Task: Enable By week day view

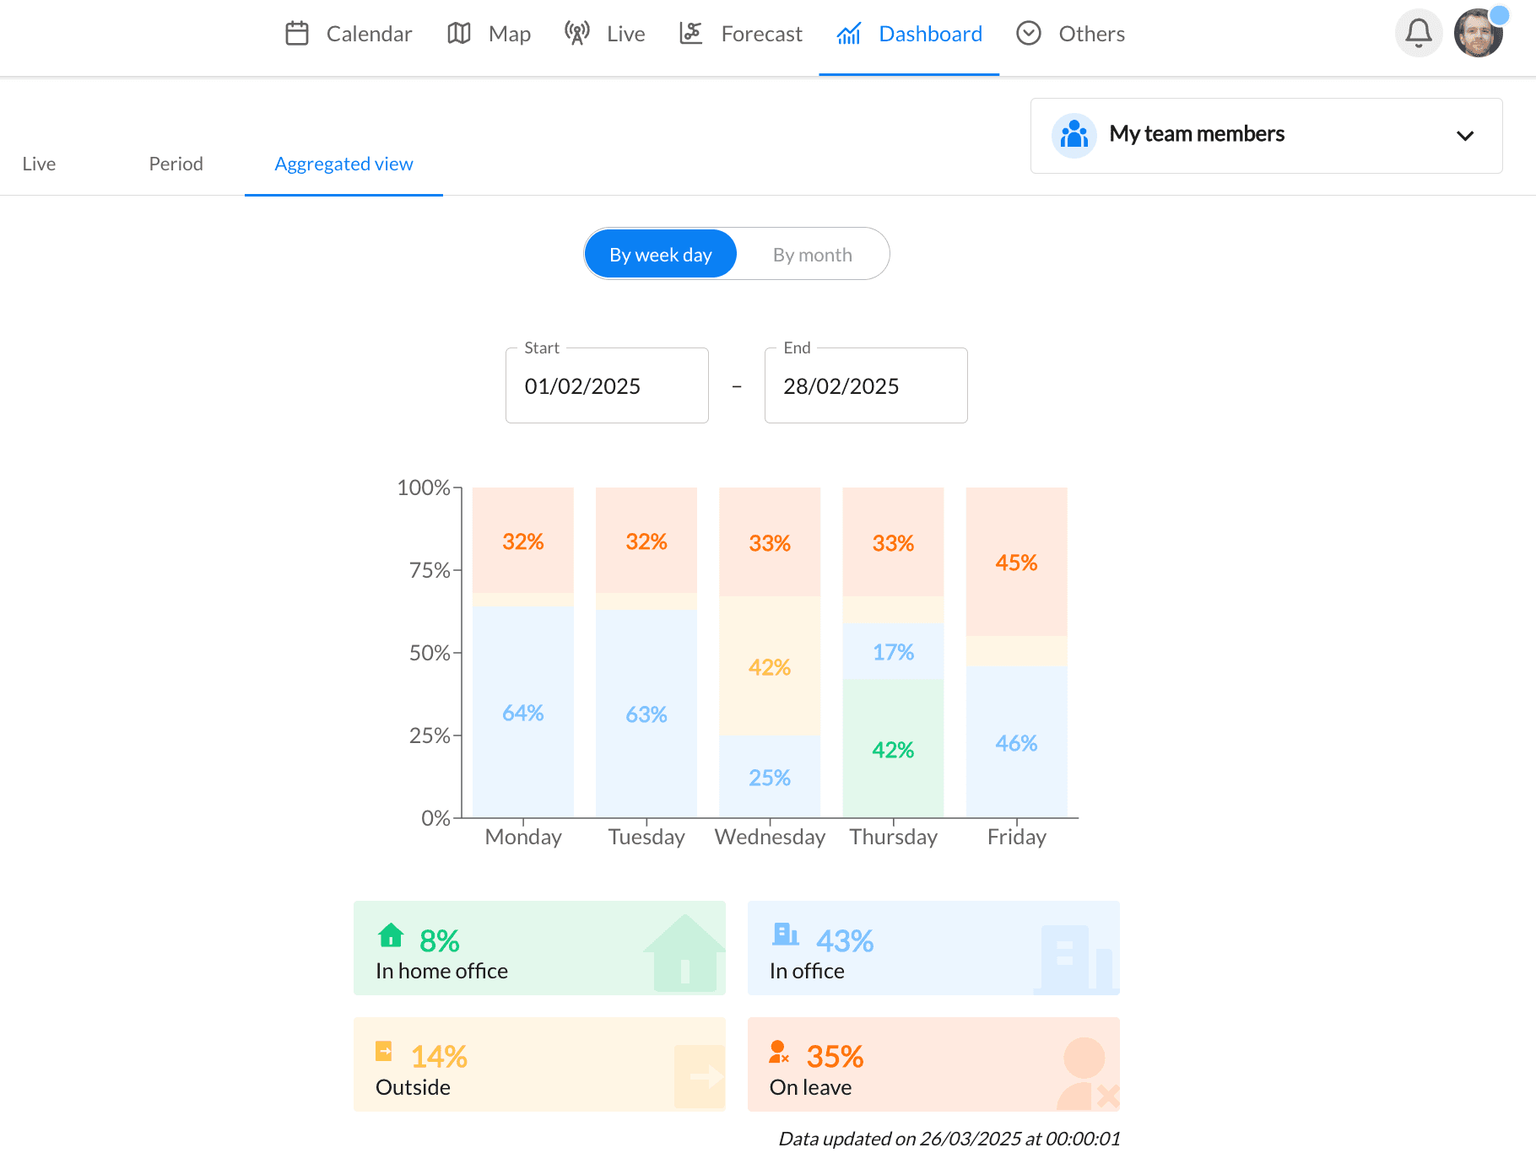Action: 660,254
